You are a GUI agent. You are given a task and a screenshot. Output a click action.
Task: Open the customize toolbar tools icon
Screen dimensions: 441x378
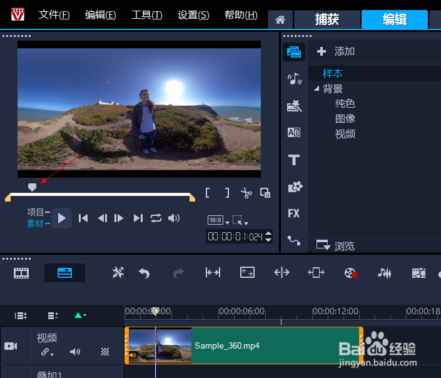[118, 272]
